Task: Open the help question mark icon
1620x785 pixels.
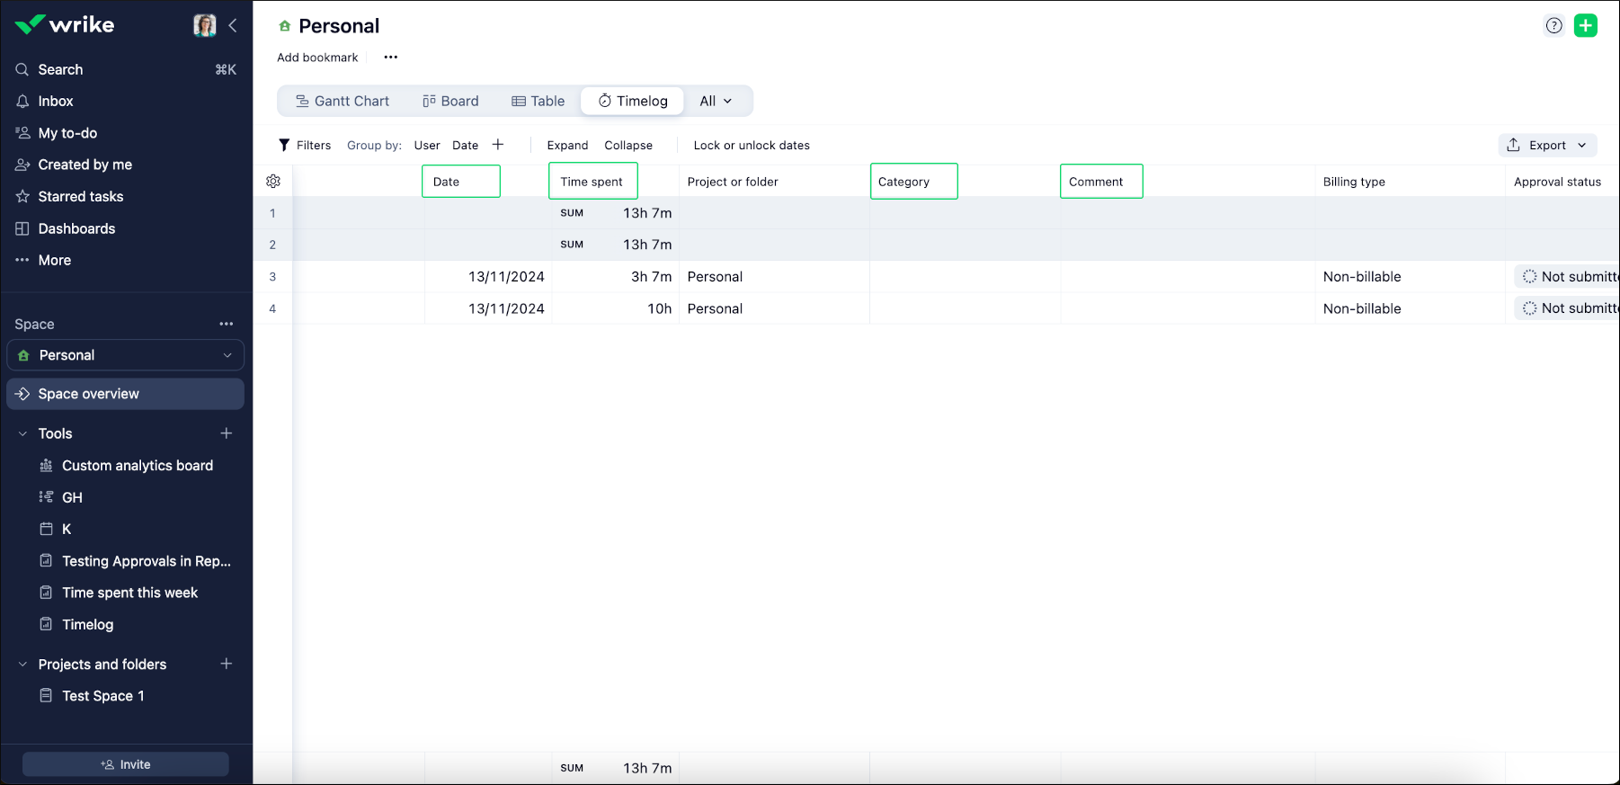Action: (x=1553, y=25)
